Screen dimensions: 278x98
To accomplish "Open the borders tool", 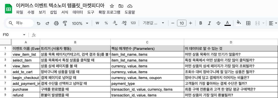I will (248, 23).
